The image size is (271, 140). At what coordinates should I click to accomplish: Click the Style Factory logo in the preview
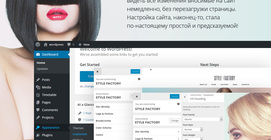coord(224,78)
